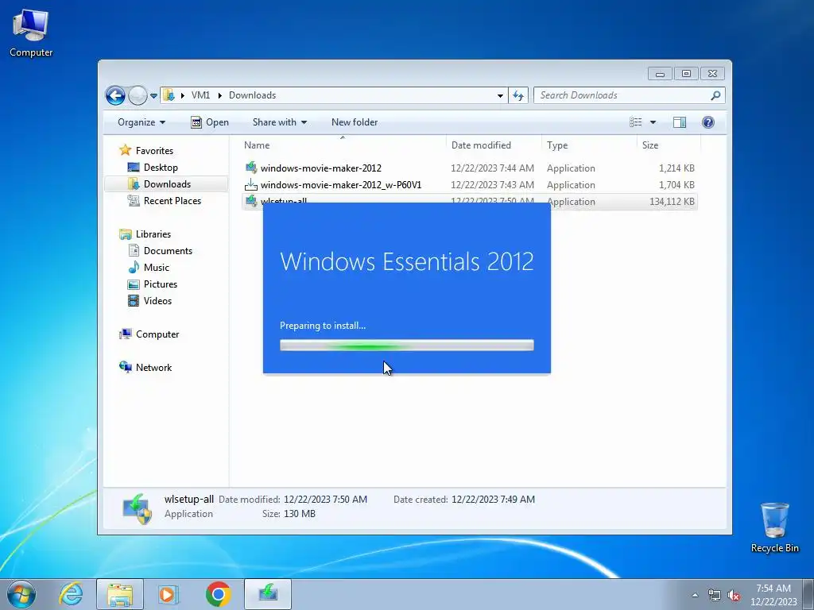Open Desktop in Favorites
Image resolution: width=814 pixels, height=610 pixels.
161,168
